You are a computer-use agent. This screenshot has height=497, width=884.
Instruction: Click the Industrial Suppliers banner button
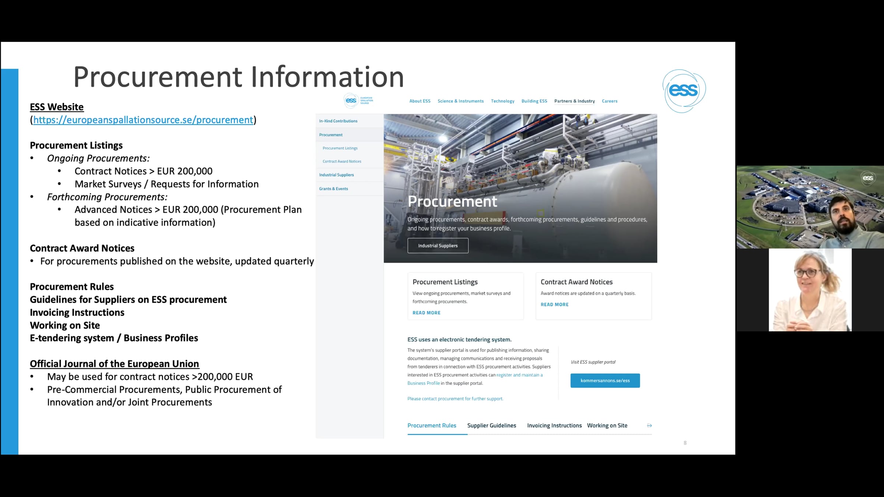438,246
